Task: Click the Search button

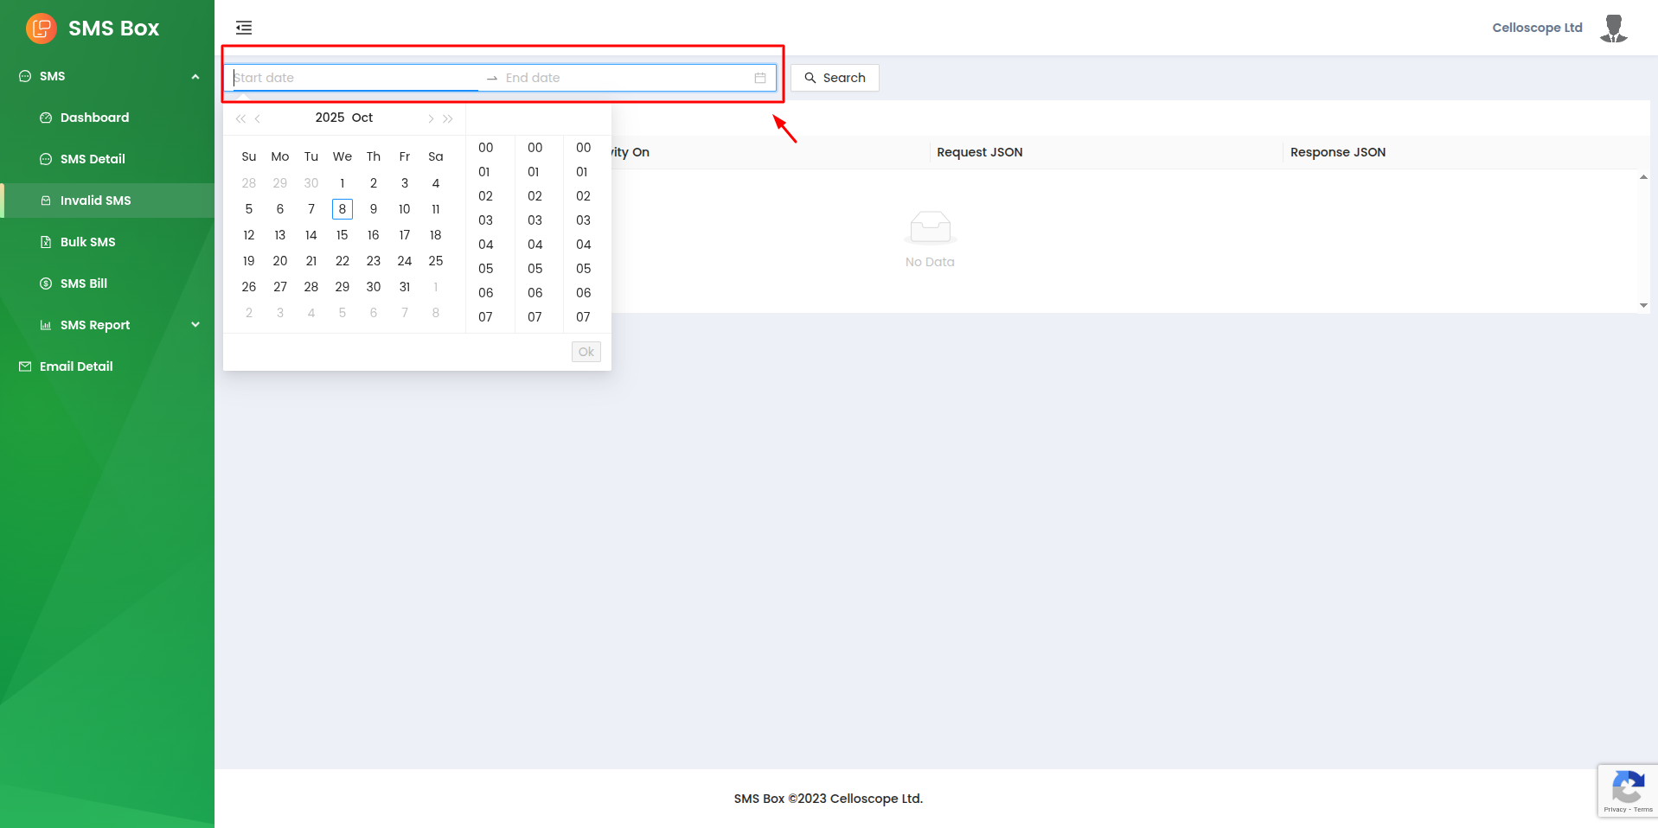Action: click(835, 78)
